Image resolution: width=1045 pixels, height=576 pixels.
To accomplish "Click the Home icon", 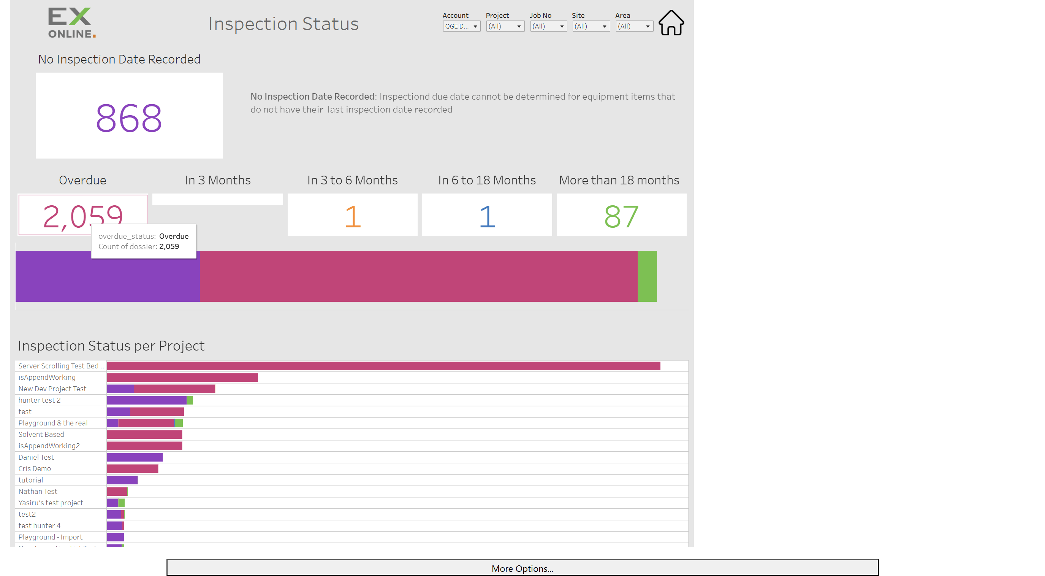I will [671, 23].
